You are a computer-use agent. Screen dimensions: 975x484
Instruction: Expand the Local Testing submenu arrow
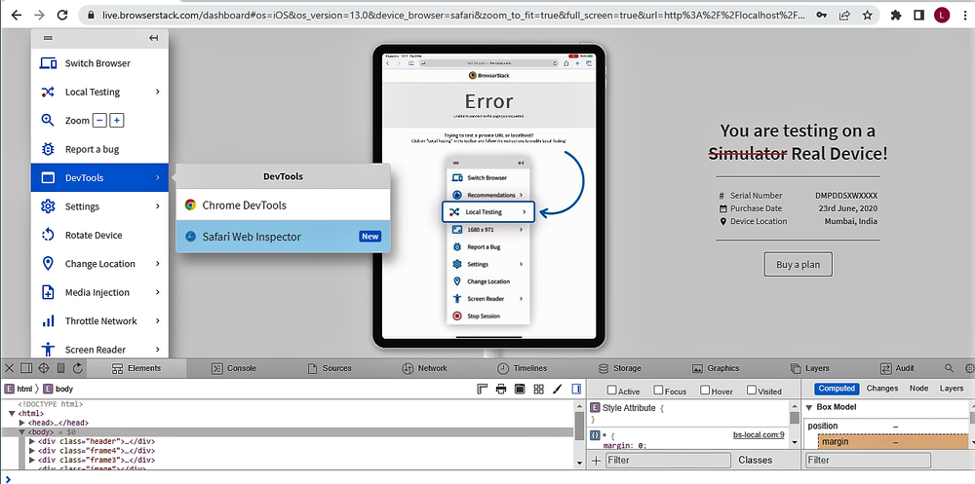tap(157, 92)
